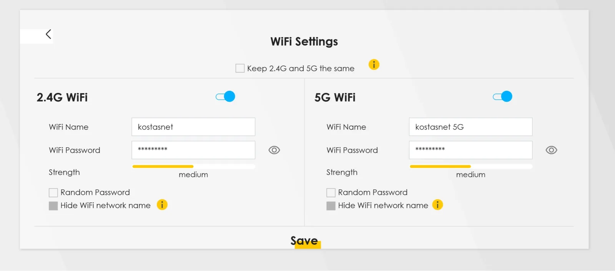This screenshot has width=615, height=272.
Task: Click the WiFi Settings heading
Action: pyautogui.click(x=304, y=42)
